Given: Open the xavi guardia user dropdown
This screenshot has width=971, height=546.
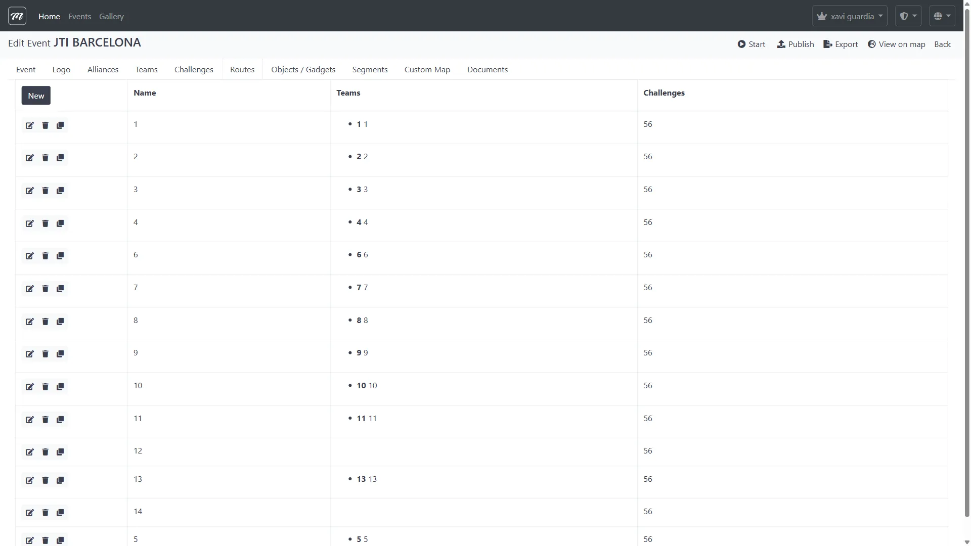Looking at the screenshot, I should pos(850,16).
